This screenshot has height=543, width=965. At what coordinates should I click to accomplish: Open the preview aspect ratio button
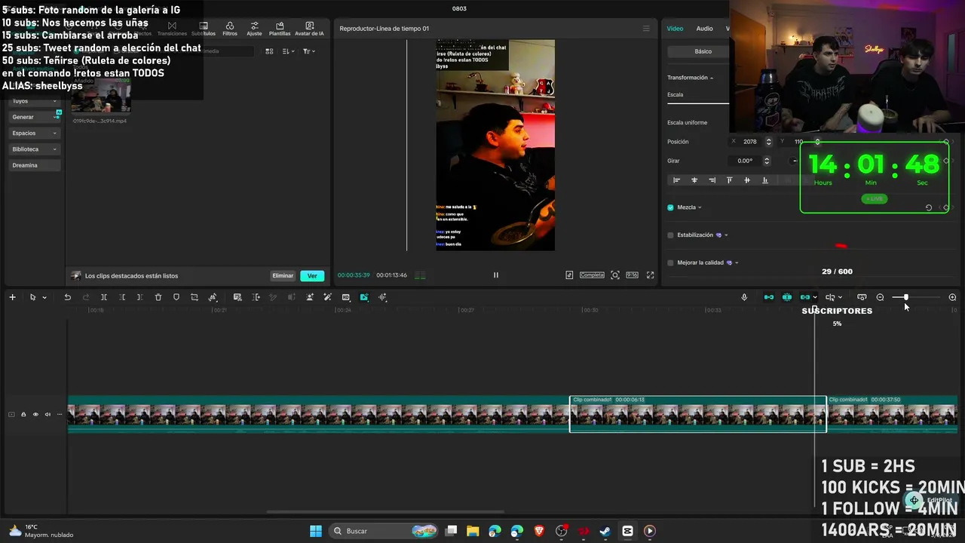click(x=632, y=275)
